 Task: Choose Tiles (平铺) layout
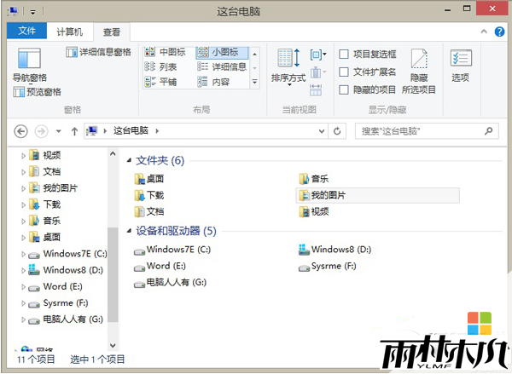coord(160,82)
